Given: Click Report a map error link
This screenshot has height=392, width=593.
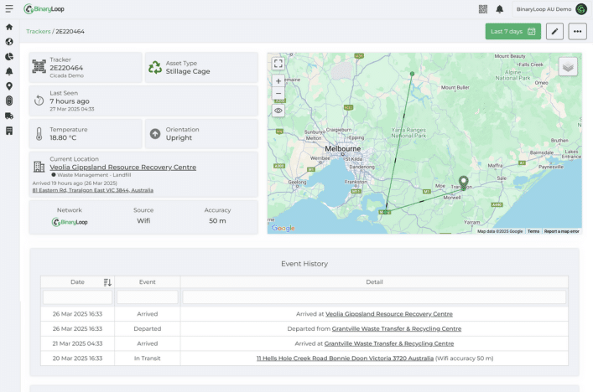Looking at the screenshot, I should pos(562,231).
